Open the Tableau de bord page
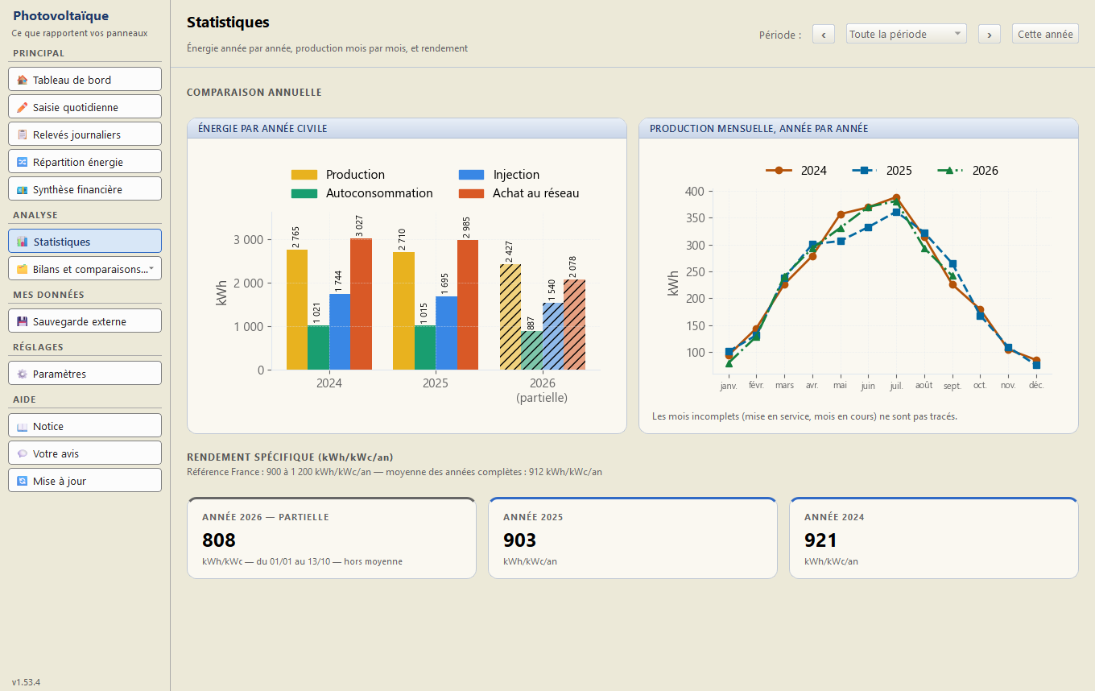Viewport: 1095px width, 691px height. point(85,80)
